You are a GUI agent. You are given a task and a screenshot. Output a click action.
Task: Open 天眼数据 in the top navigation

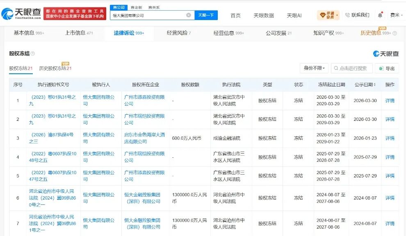(264, 15)
